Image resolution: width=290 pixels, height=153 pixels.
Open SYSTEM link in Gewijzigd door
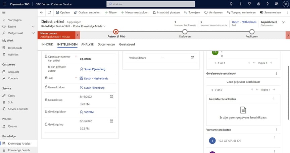89,112
